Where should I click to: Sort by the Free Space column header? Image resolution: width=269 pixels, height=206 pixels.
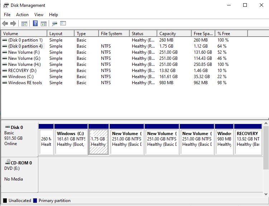point(203,33)
